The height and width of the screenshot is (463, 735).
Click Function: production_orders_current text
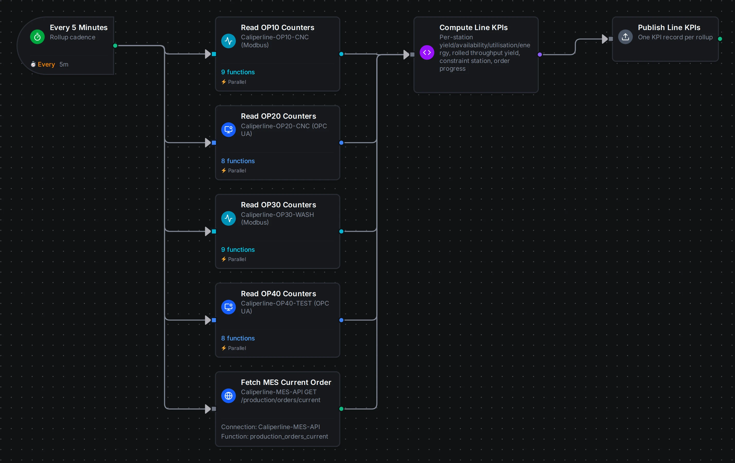274,437
